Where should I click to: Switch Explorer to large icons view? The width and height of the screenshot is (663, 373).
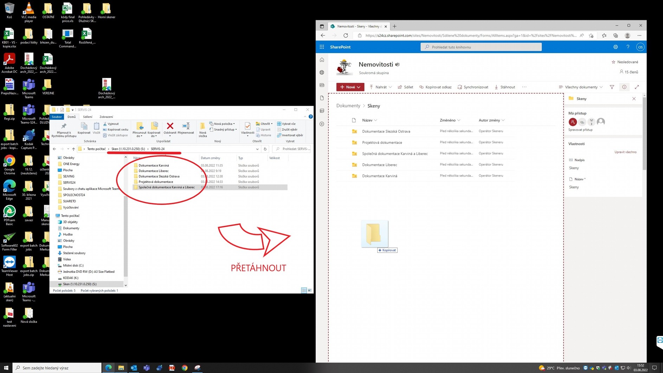310,290
